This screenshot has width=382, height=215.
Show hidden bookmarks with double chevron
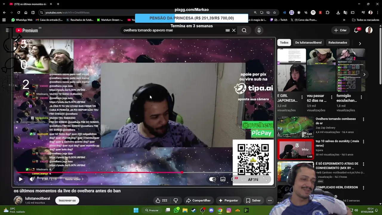(344, 20)
